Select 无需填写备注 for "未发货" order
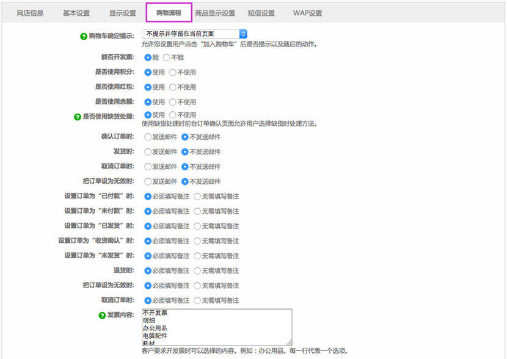Viewport: 507px width, 359px height. (x=197, y=256)
